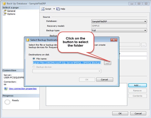Open the Help toolbar icon

[x=58, y=9]
